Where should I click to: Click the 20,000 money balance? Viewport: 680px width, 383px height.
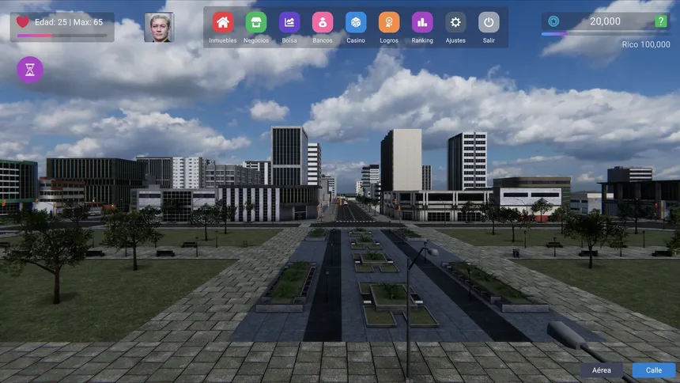(x=605, y=21)
